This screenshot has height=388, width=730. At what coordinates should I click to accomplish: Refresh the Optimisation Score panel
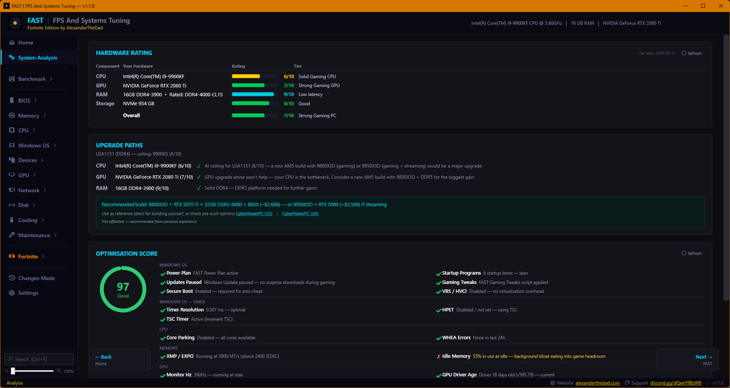coord(692,254)
